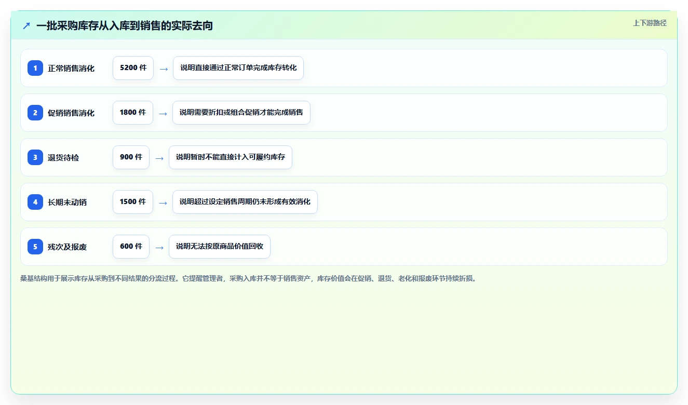Click the number 4 badge for 长期未动销
The height and width of the screenshot is (405, 688).
pos(35,201)
